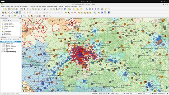Click the Refresh map canvas icon
The width and height of the screenshot is (169, 95).
(65, 9)
